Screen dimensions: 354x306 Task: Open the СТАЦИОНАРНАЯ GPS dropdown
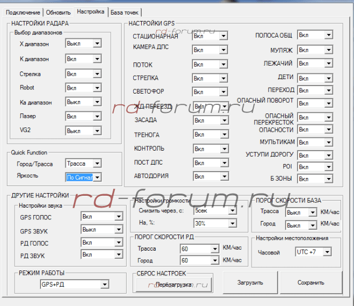[210, 36]
